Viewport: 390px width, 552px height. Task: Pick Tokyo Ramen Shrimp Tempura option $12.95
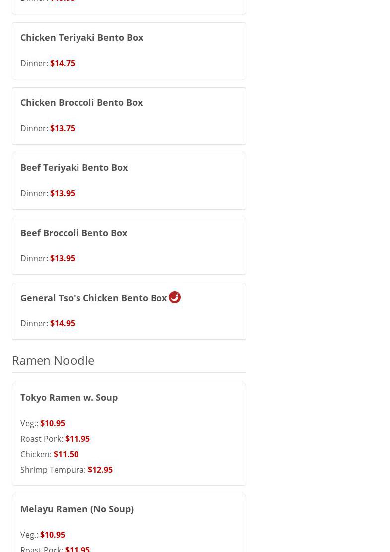coord(100,470)
